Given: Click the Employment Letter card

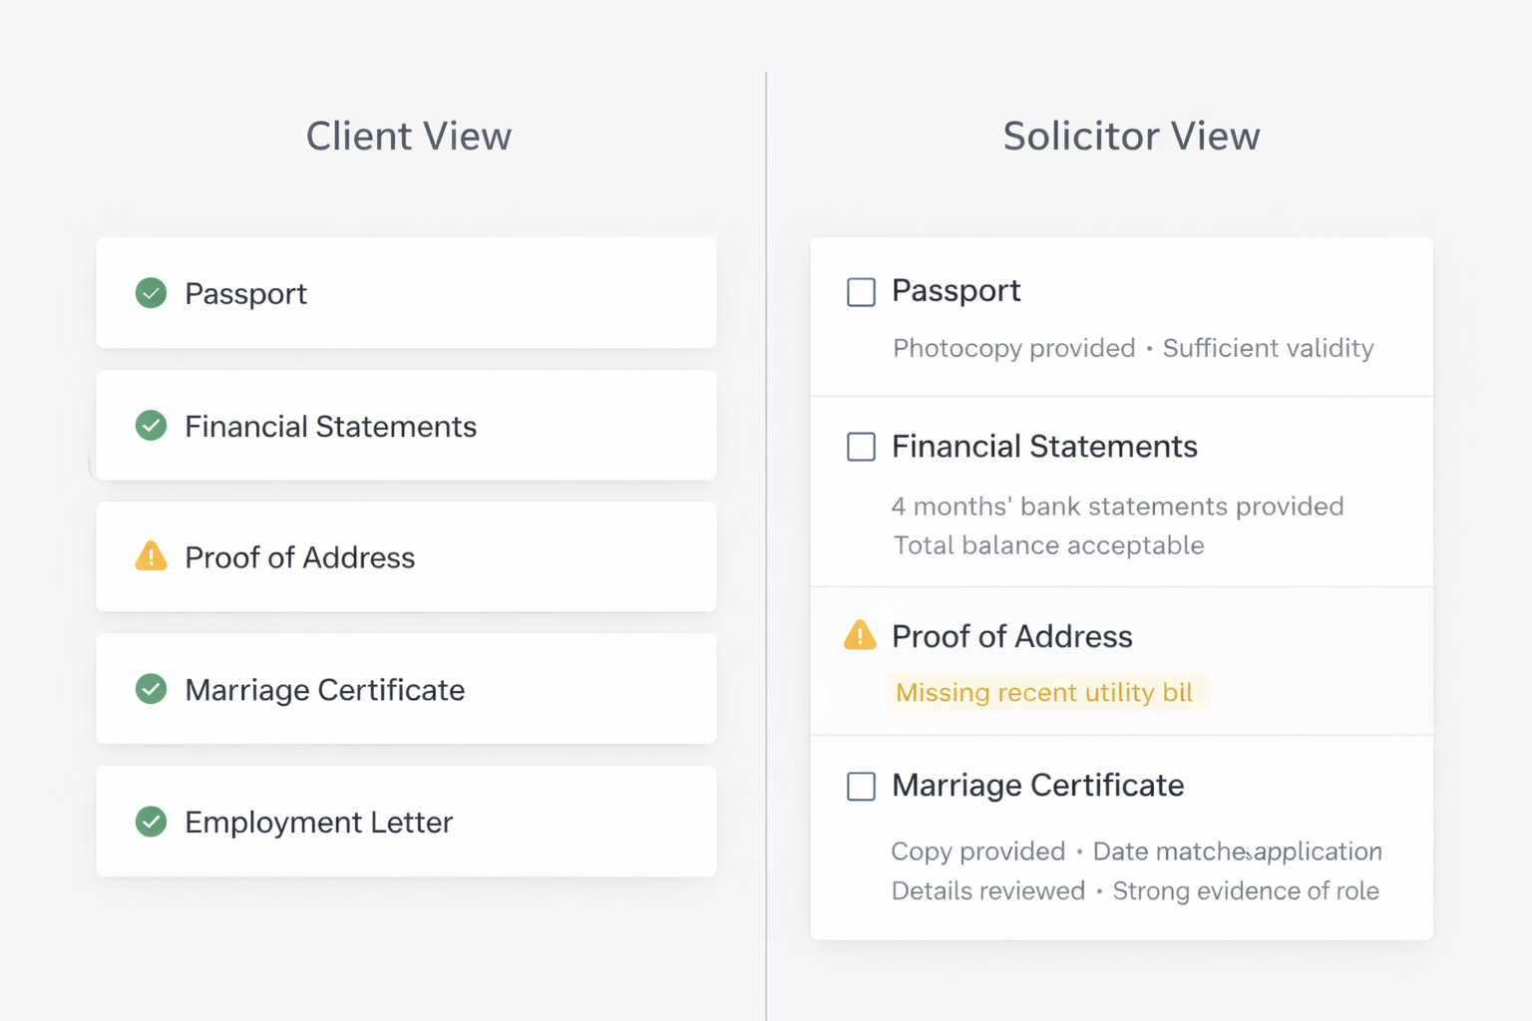Looking at the screenshot, I should (x=406, y=822).
